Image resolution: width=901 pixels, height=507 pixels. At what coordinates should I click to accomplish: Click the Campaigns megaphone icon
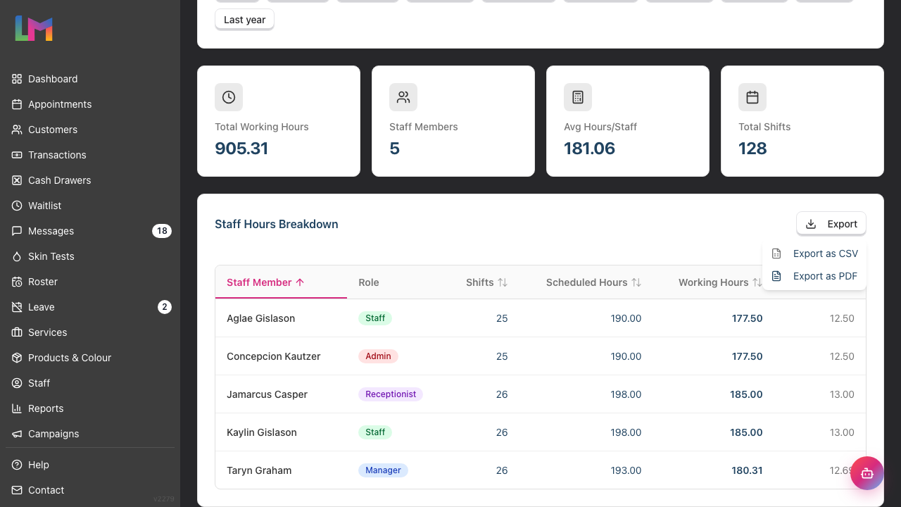tap(17, 434)
